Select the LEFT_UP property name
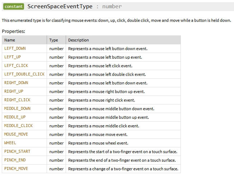 click(x=13, y=57)
